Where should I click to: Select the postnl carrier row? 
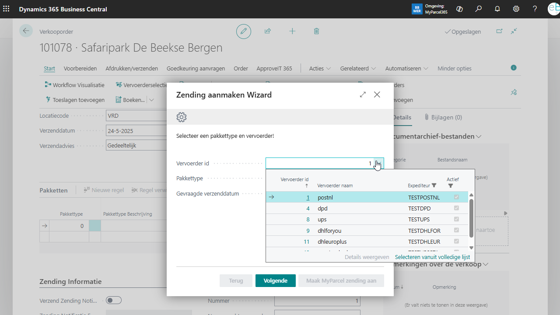[x=367, y=197]
